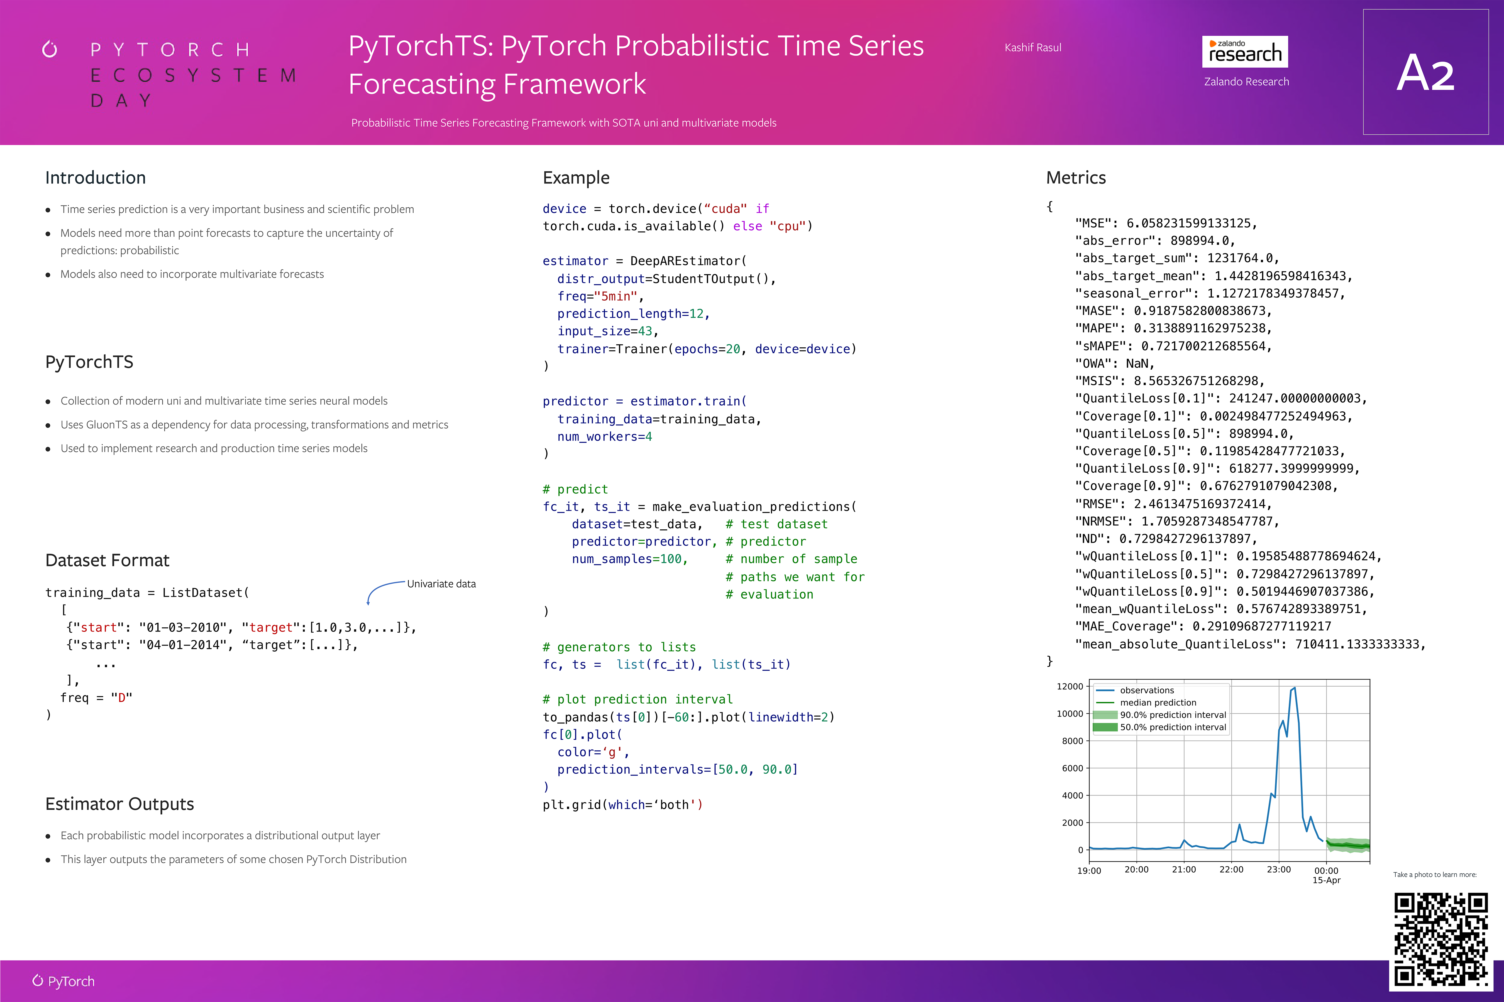
Task: Click the PyTorch flame icon in header
Action: point(49,49)
